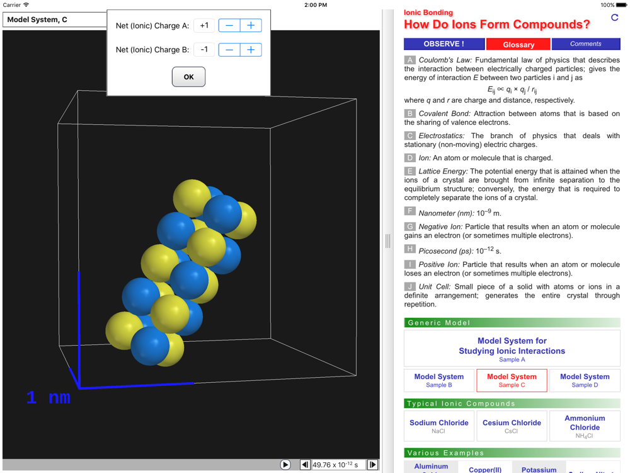
Task: Select glossary letter H for Picosecond
Action: [x=409, y=249]
